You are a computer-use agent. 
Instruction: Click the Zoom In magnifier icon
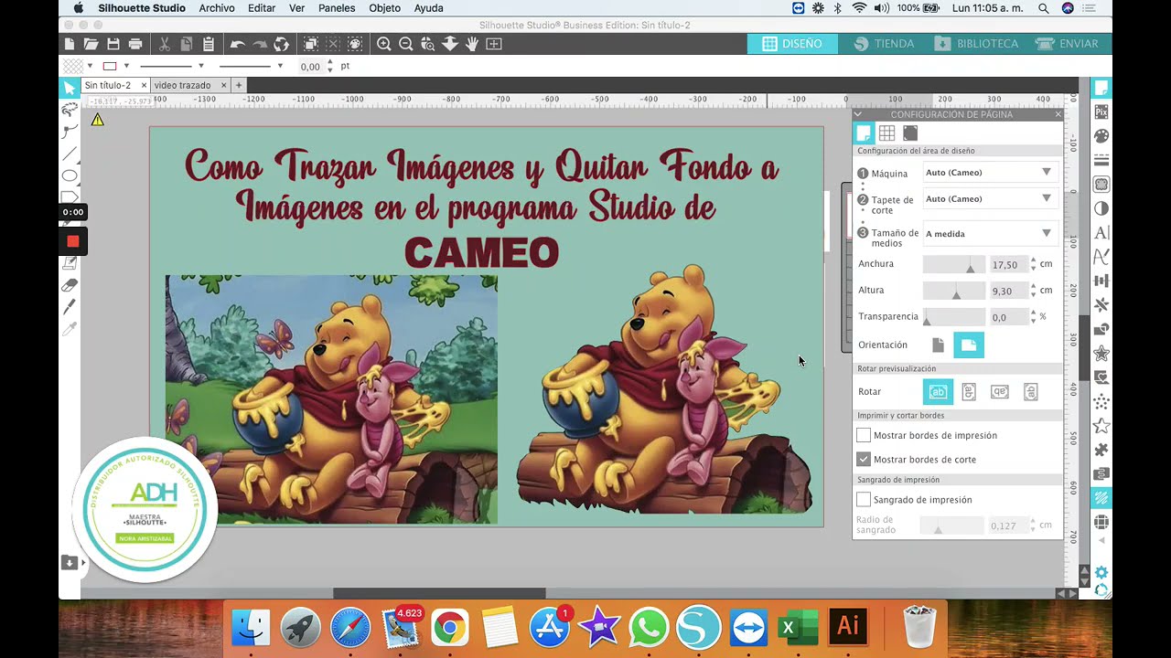(x=384, y=44)
